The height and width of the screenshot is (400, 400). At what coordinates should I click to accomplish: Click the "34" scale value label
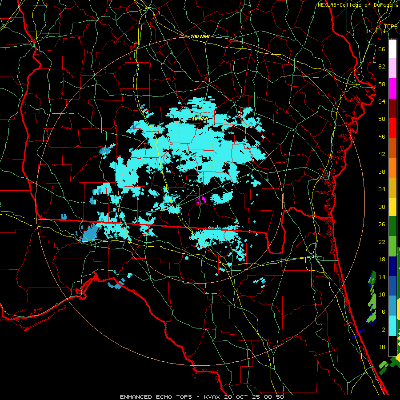tap(382, 189)
